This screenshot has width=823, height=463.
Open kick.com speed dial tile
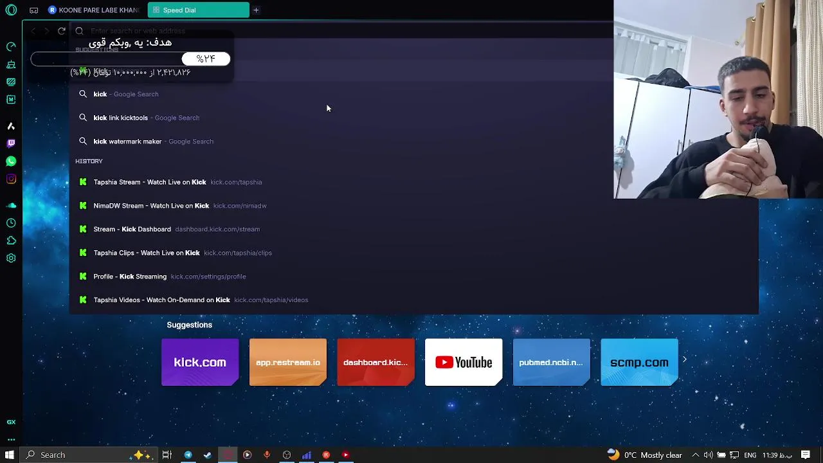tap(200, 362)
